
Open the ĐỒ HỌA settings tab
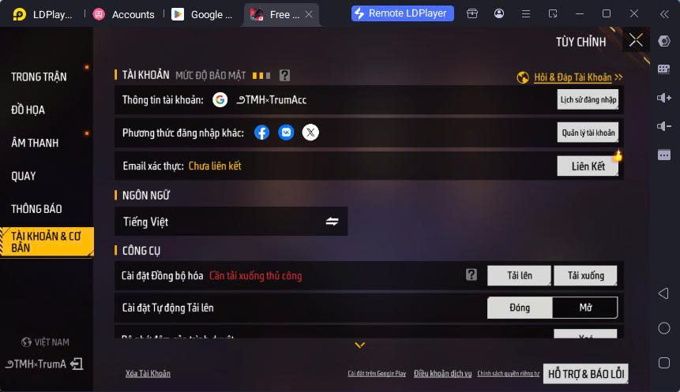[x=28, y=110]
